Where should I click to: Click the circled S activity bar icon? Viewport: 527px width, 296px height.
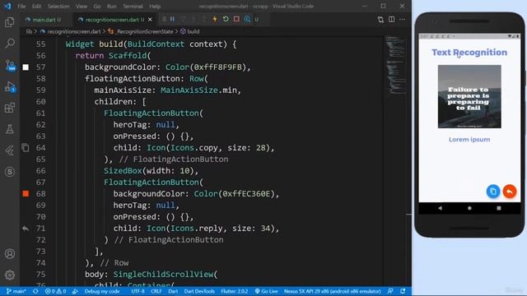tap(10, 172)
